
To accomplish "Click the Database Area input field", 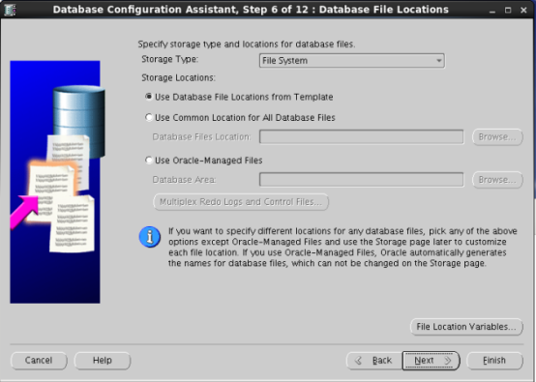I will click(361, 180).
